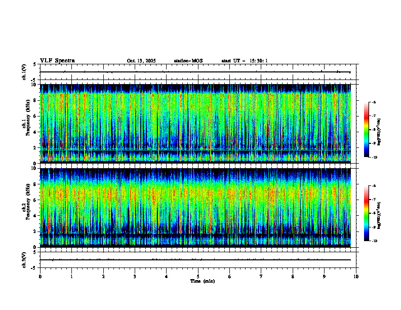Click the "-9" label on ch.2 colorbar
Image resolution: width=401 pixels, height=310 pixels.
[374, 227]
